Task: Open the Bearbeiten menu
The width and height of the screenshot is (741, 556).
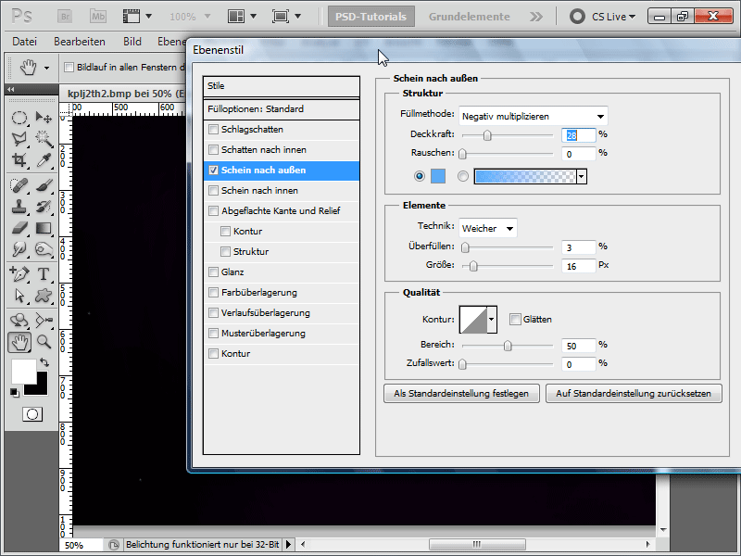Action: pyautogui.click(x=80, y=42)
